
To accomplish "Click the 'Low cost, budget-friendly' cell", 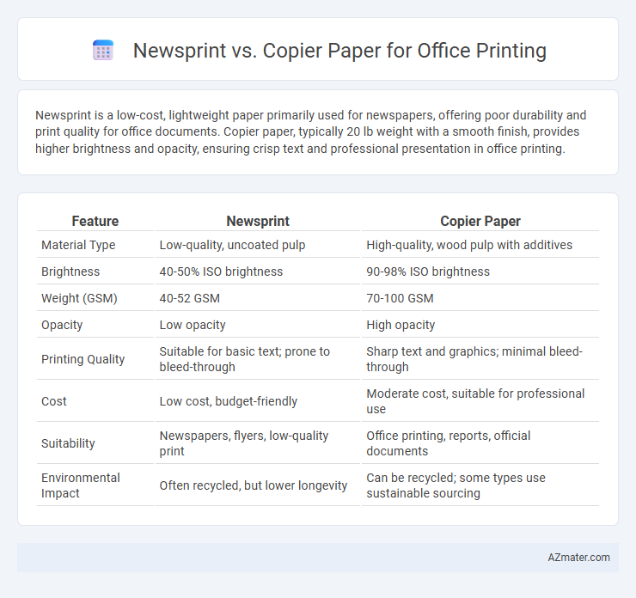I will tap(258, 401).
